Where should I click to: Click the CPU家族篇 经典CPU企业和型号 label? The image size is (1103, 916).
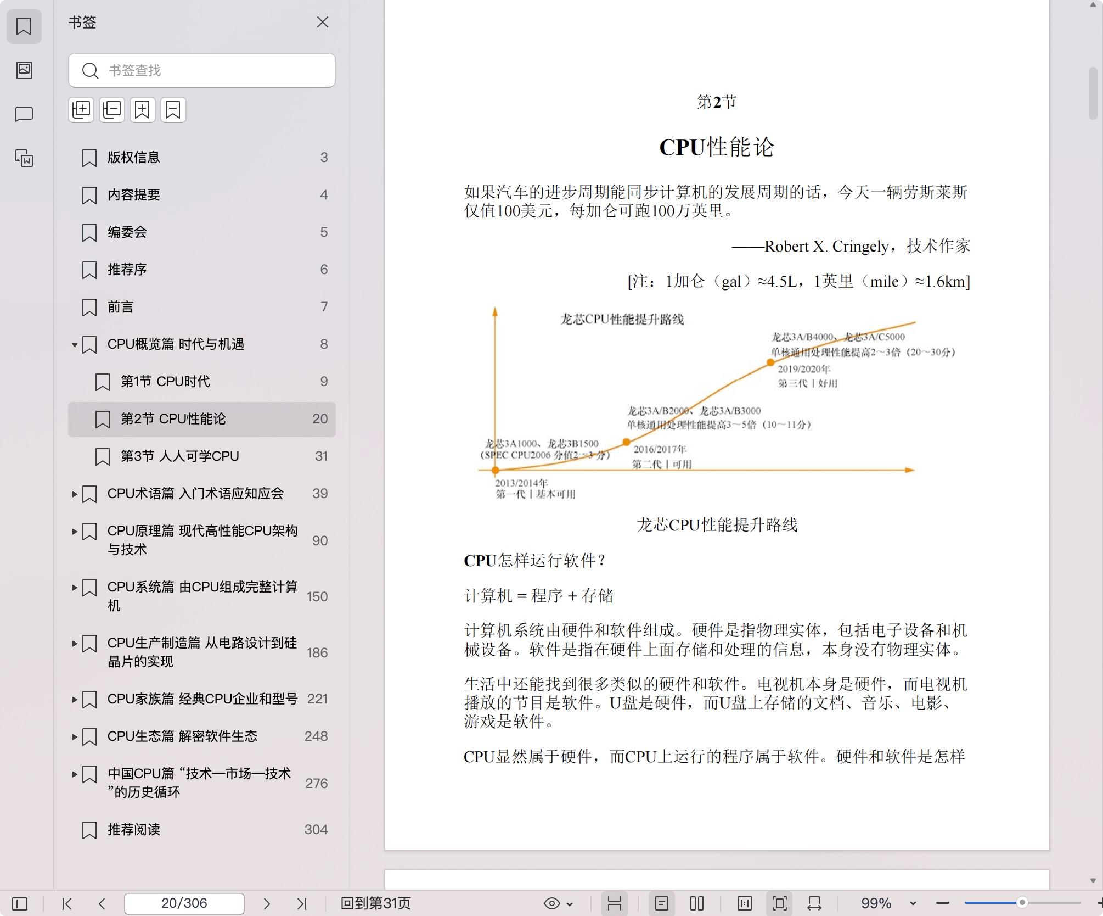(x=202, y=699)
